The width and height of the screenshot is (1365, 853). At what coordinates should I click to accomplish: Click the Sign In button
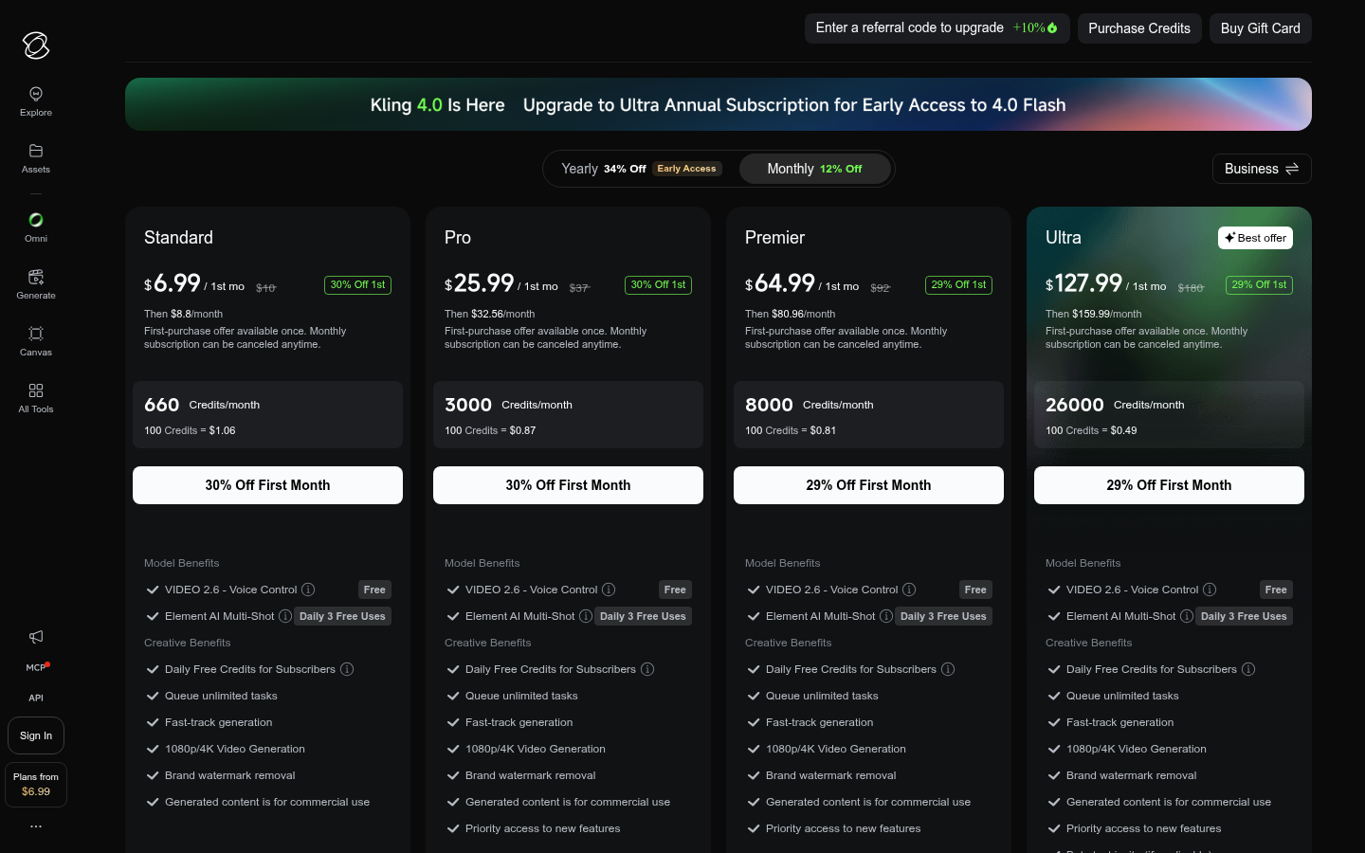[x=36, y=735]
